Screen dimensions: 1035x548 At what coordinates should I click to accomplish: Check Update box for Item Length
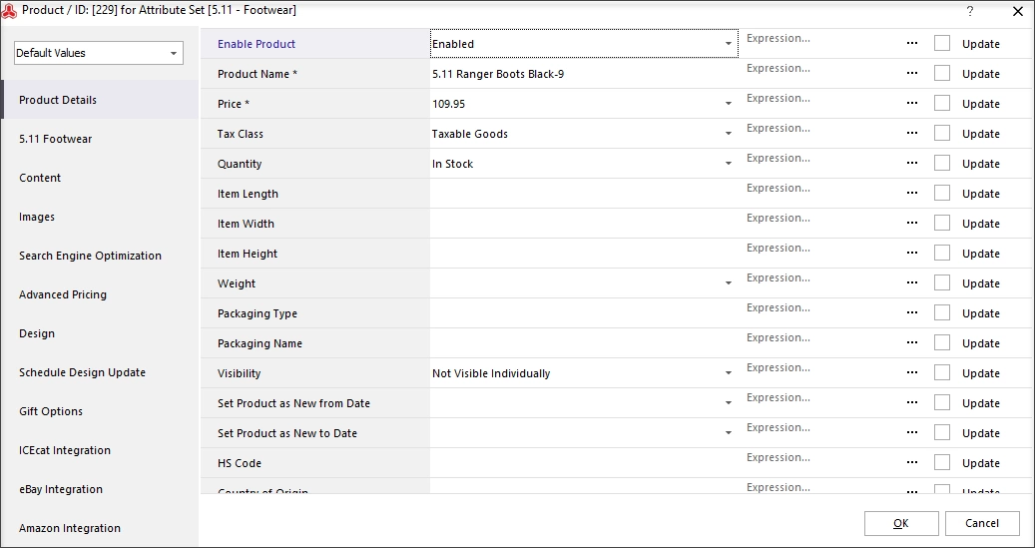(942, 193)
